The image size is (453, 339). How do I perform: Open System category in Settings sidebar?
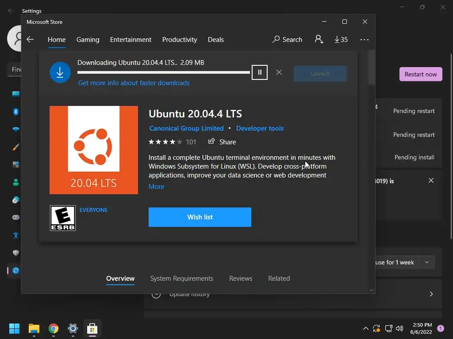click(x=15, y=94)
